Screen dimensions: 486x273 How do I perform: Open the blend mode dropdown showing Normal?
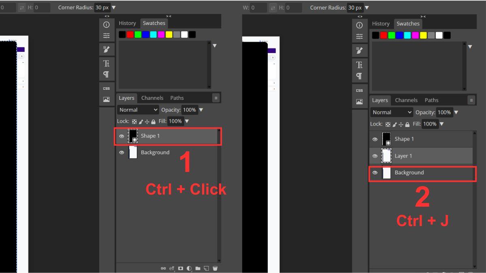138,110
